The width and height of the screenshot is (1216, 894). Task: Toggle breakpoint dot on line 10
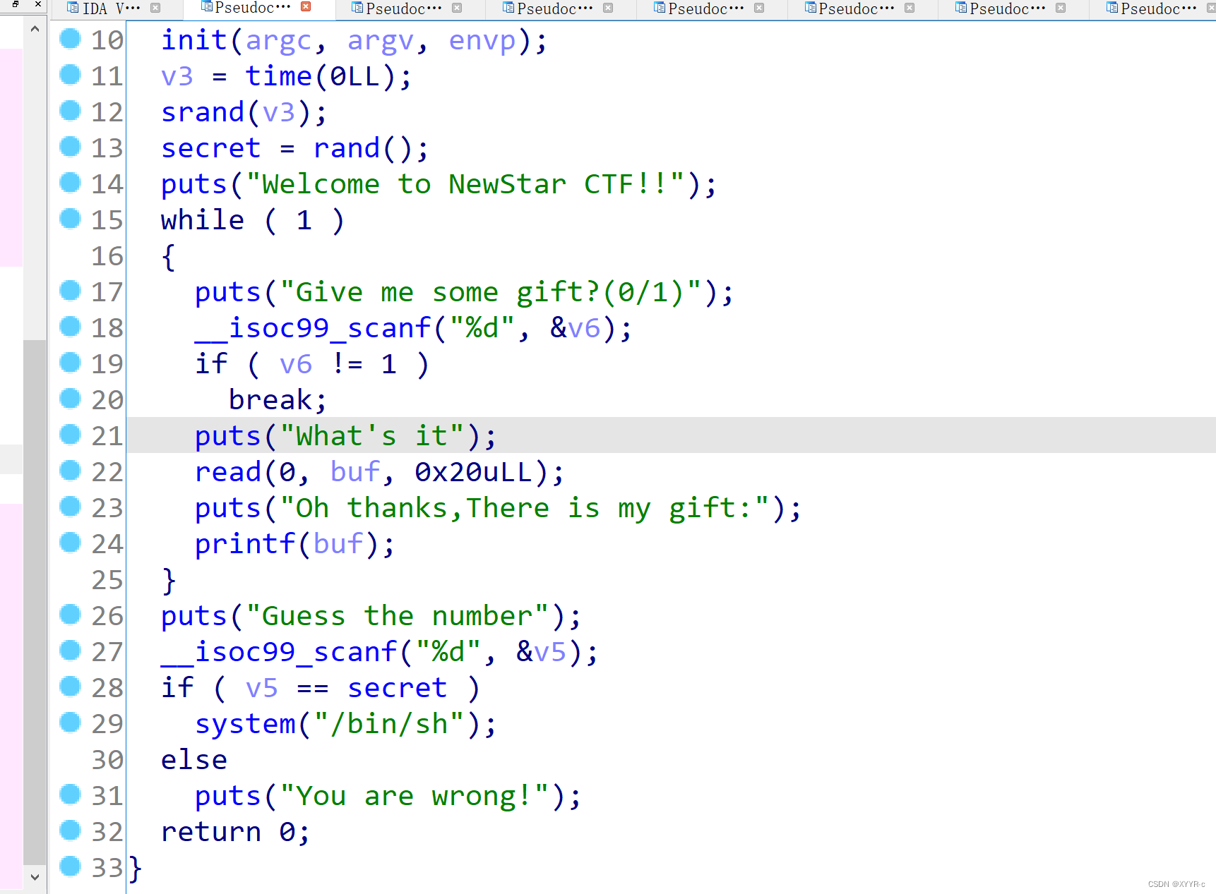tap(70, 39)
